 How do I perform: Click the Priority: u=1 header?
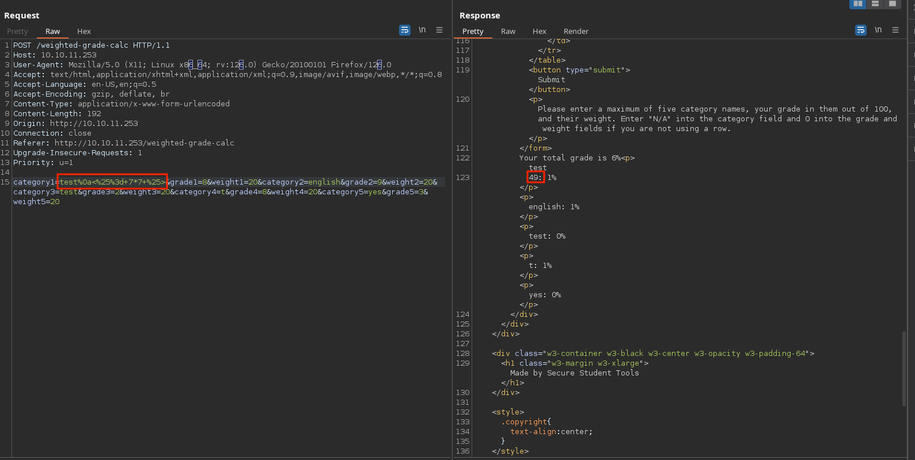pyautogui.click(x=43, y=162)
